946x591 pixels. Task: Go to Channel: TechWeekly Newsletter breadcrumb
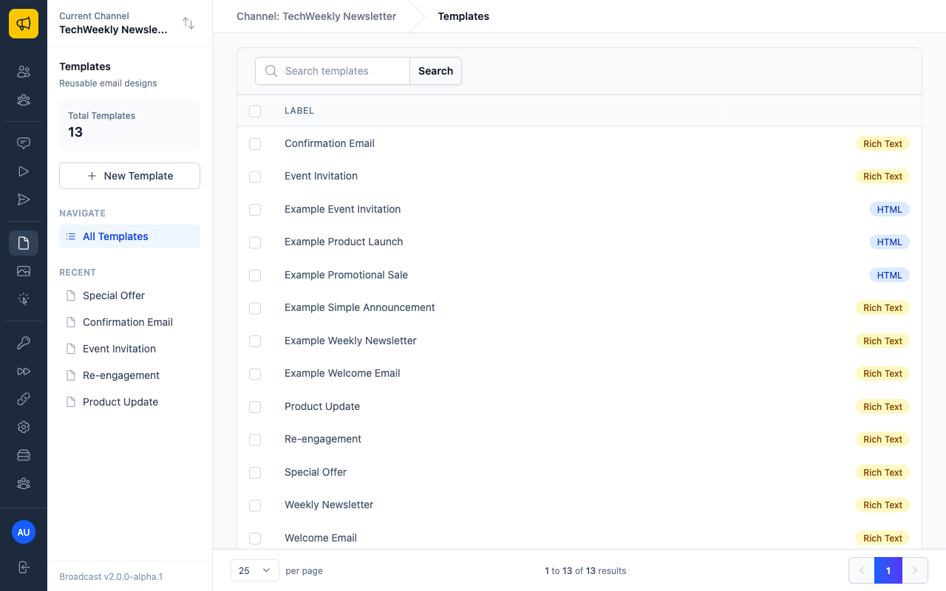pos(316,16)
